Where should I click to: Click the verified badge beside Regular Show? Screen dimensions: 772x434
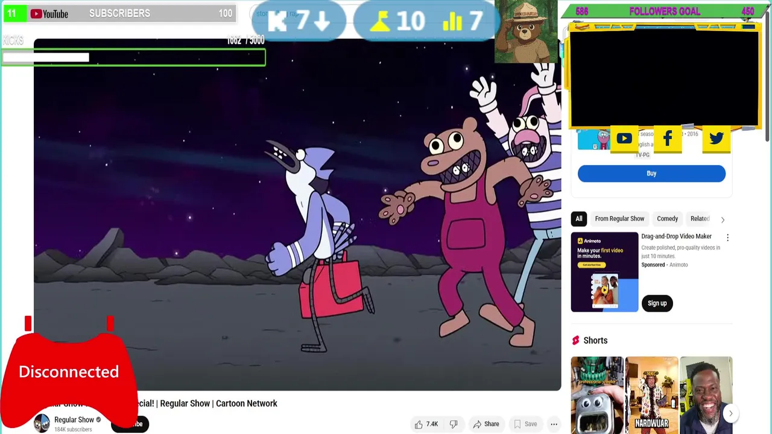[x=99, y=420]
